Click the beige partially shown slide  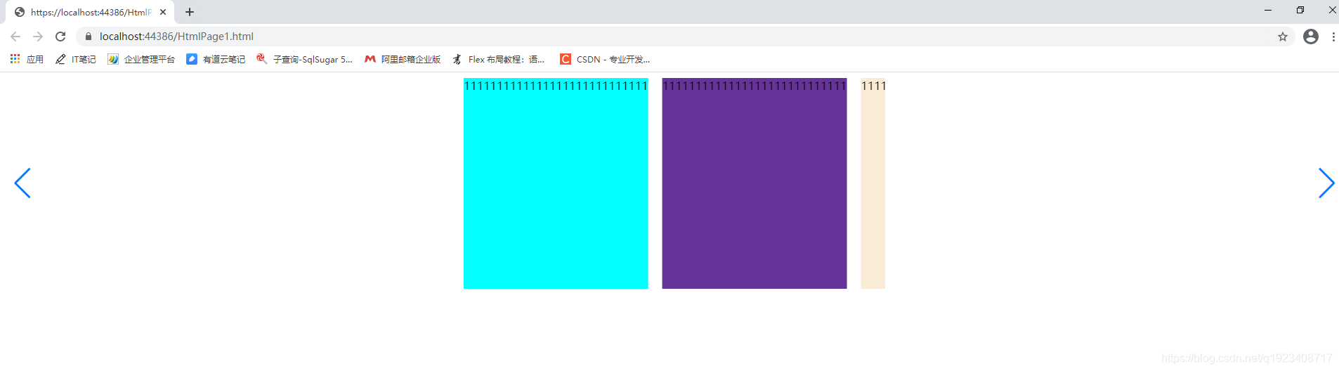pos(873,183)
